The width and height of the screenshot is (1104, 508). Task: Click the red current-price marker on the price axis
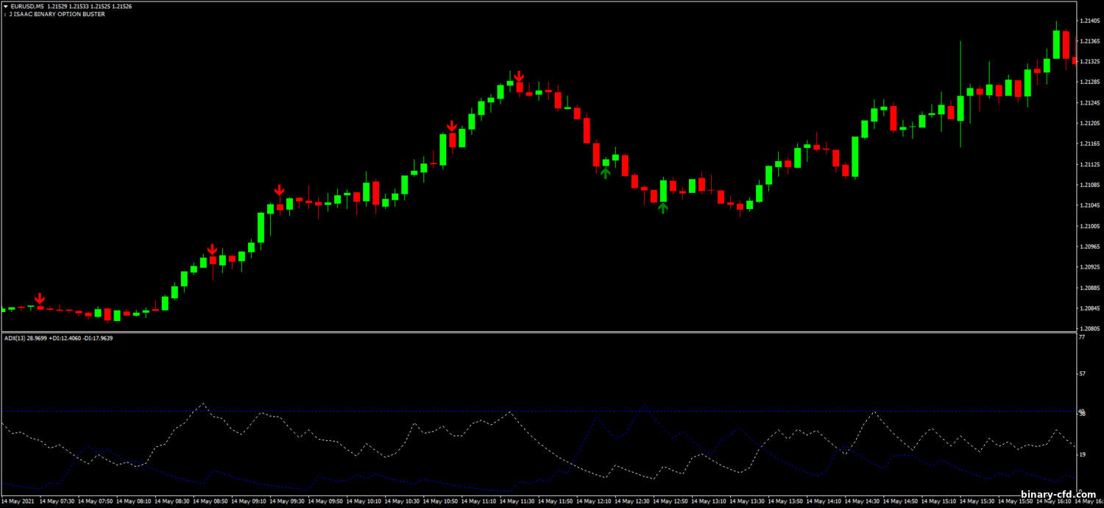[1075, 61]
